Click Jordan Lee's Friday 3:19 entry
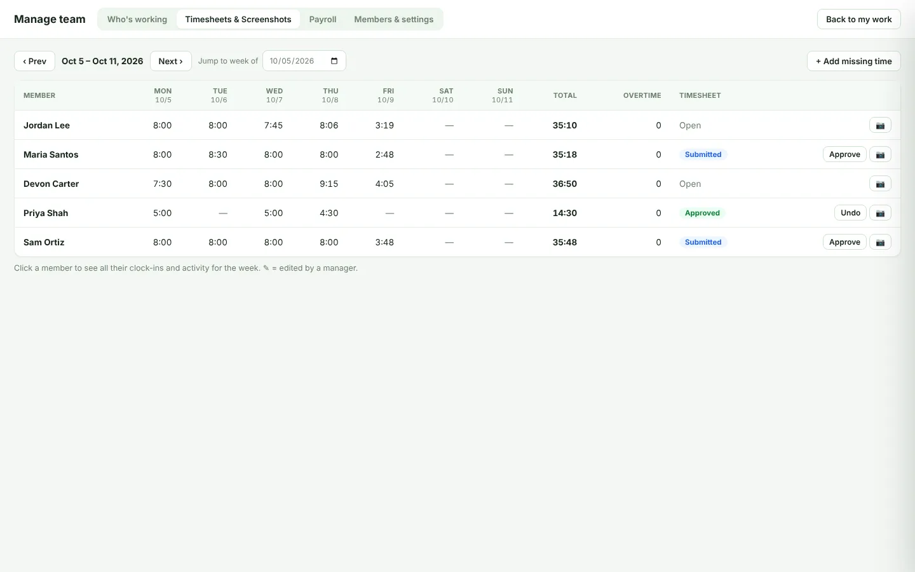 [x=384, y=125]
